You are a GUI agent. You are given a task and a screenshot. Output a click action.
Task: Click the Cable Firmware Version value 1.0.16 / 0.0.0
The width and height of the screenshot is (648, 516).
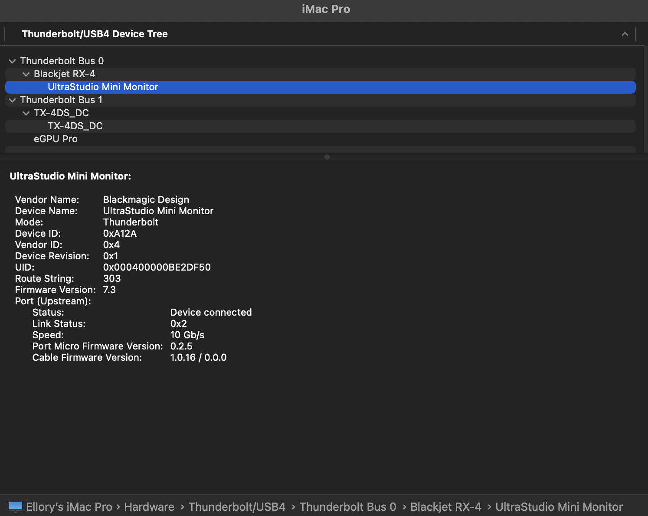[198, 357]
